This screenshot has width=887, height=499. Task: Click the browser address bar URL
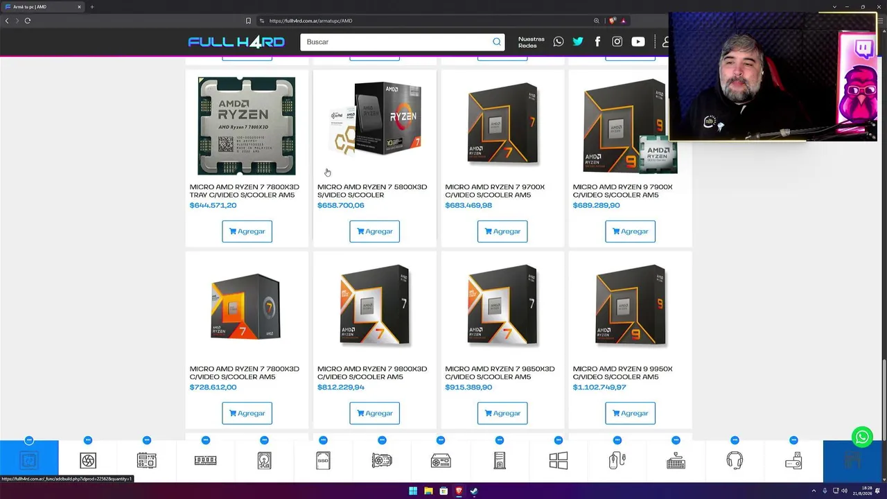(310, 21)
